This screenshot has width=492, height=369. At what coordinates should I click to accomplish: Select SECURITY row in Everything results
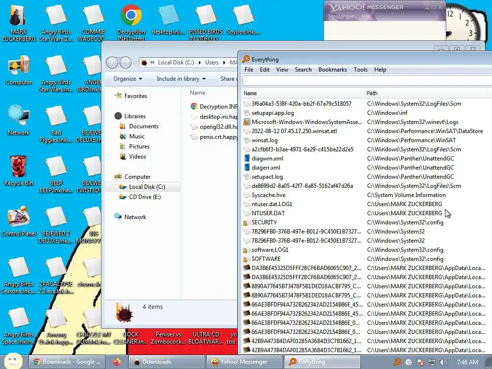coord(367,222)
